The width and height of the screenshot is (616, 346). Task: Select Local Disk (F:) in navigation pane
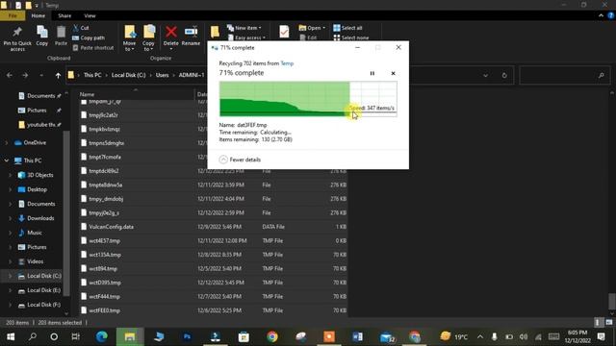[x=43, y=305]
